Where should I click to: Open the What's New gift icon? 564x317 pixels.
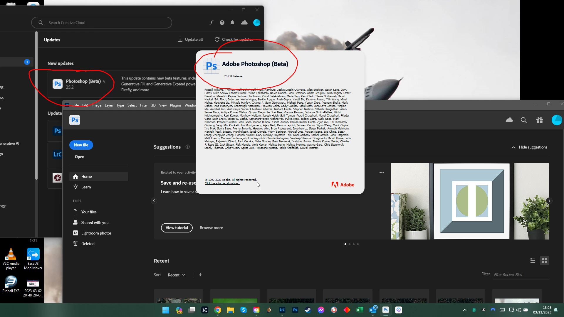[539, 120]
